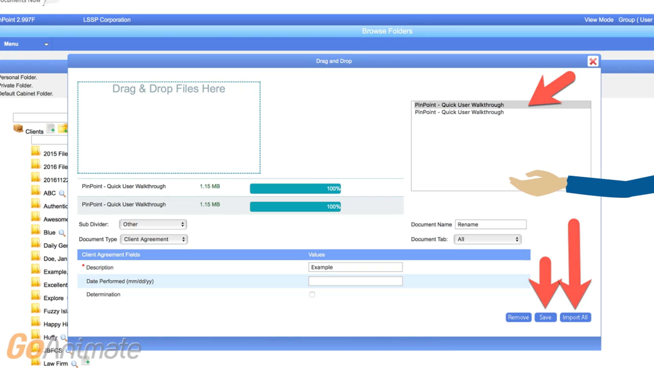Screen dimensions: 654x368
Task: Open the View Mode menu item
Action: 599,20
